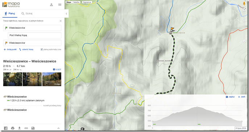The width and height of the screenshot is (249, 132).
Task: Select the Satelita map type
Action: pyautogui.click(x=76, y=2)
